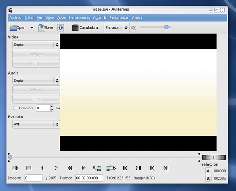The height and width of the screenshot is (191, 236).
Task: Open the Ir menu
Action: [105, 17]
